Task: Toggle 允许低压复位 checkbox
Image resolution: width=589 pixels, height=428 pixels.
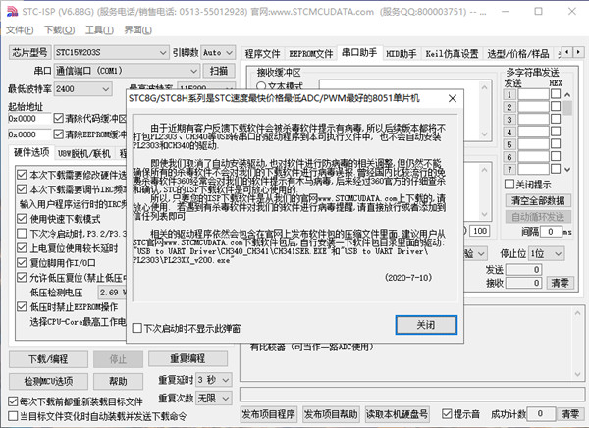Action: point(22,278)
